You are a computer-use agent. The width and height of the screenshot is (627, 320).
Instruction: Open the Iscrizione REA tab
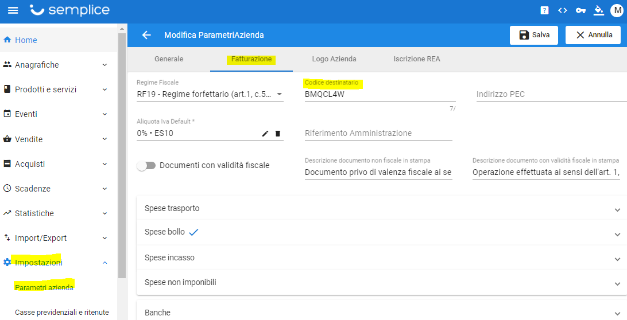pyautogui.click(x=417, y=58)
